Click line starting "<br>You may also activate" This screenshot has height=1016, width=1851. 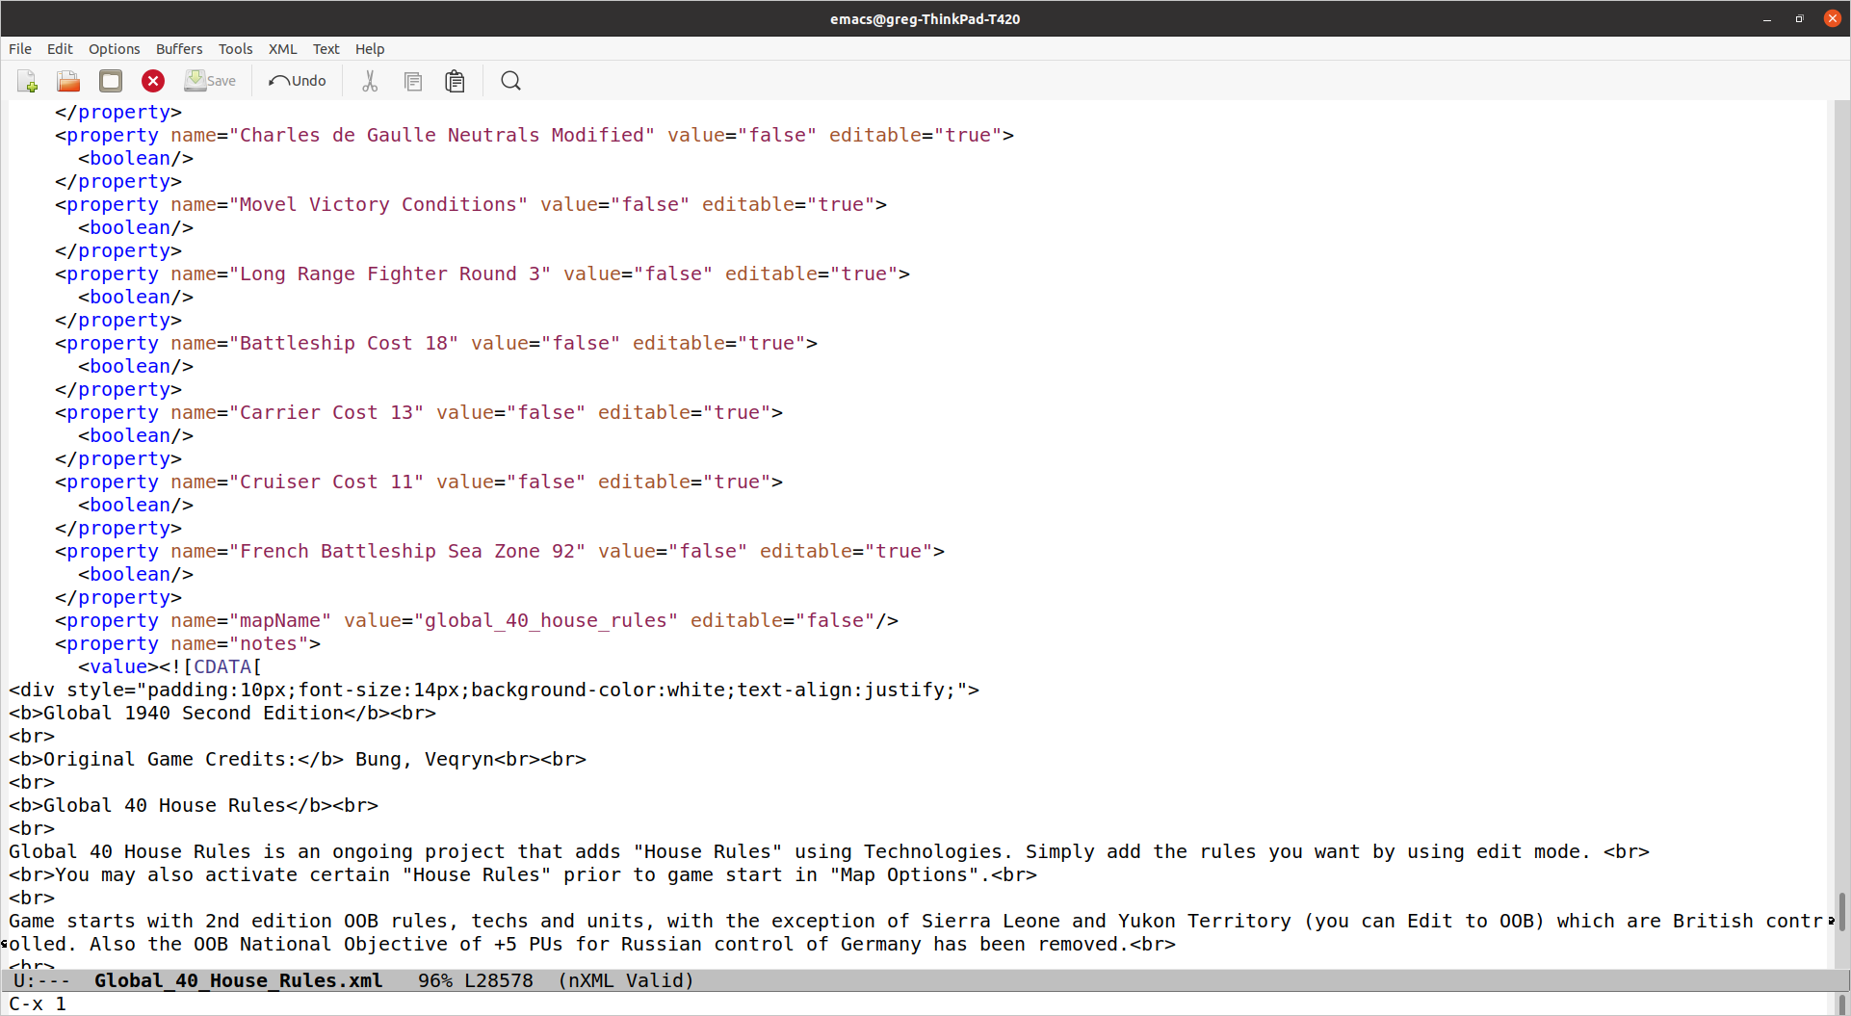coord(523,874)
